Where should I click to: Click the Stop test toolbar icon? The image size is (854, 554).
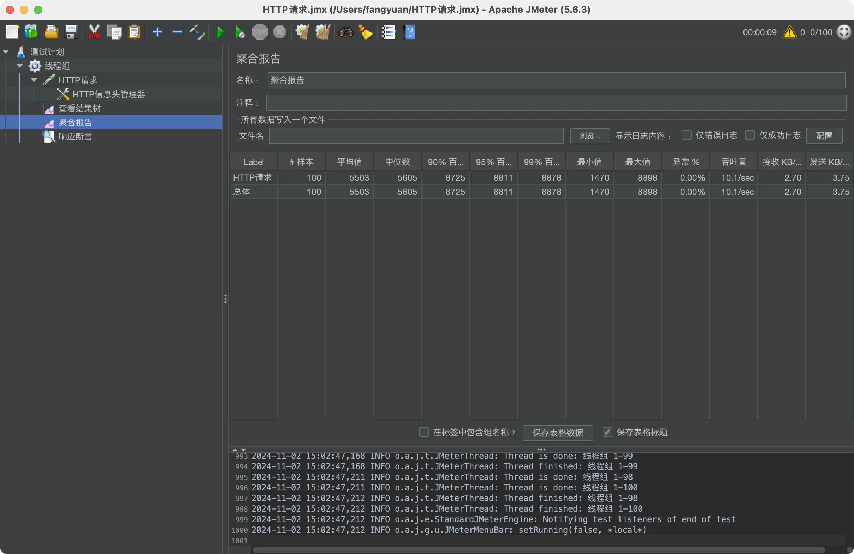(260, 32)
